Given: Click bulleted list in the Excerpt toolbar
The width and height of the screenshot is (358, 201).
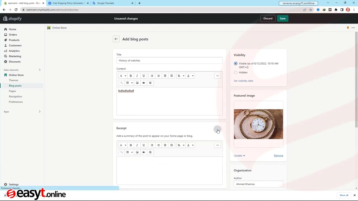Looking at the screenshot, I should [x=152, y=145].
